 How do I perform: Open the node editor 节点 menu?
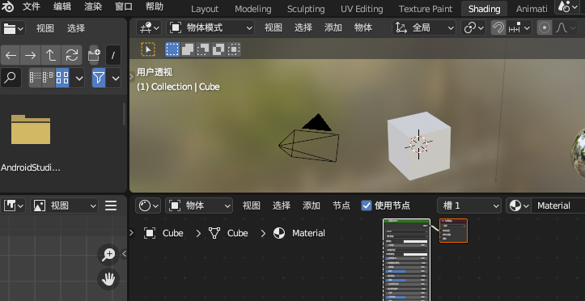tap(341, 206)
